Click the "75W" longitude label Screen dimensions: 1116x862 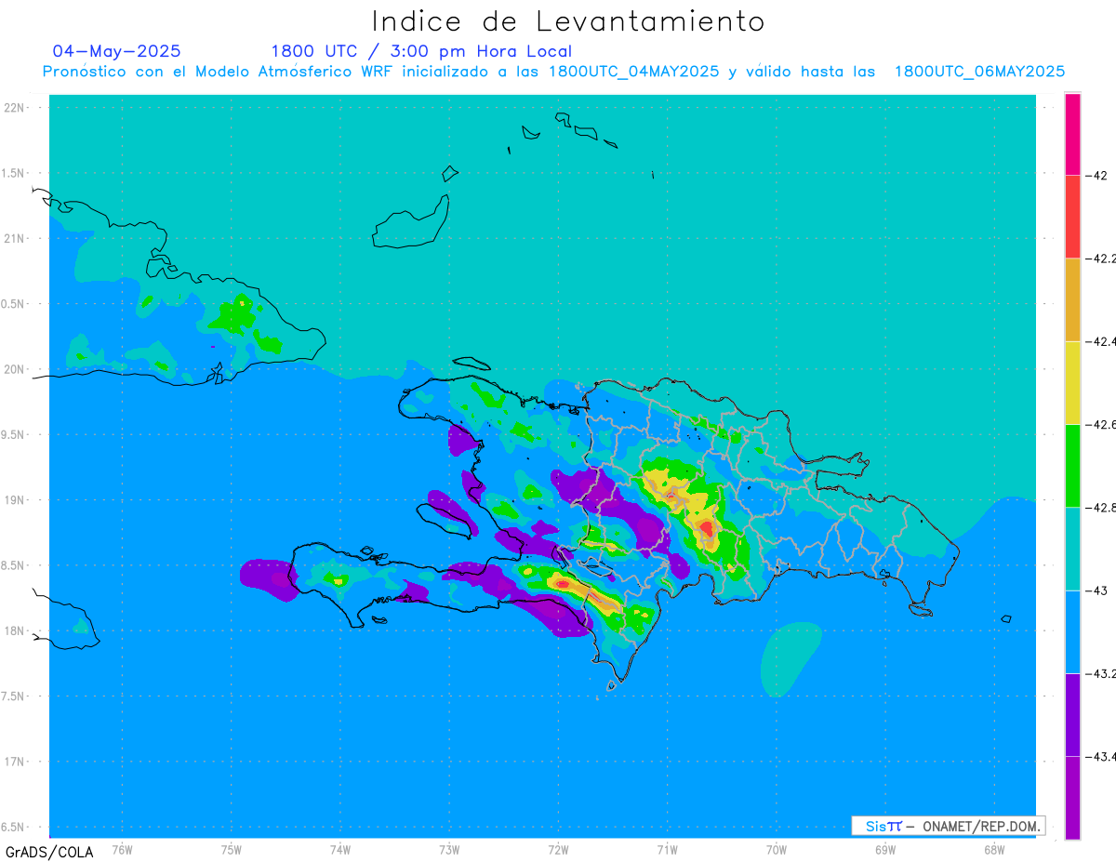coord(231,849)
